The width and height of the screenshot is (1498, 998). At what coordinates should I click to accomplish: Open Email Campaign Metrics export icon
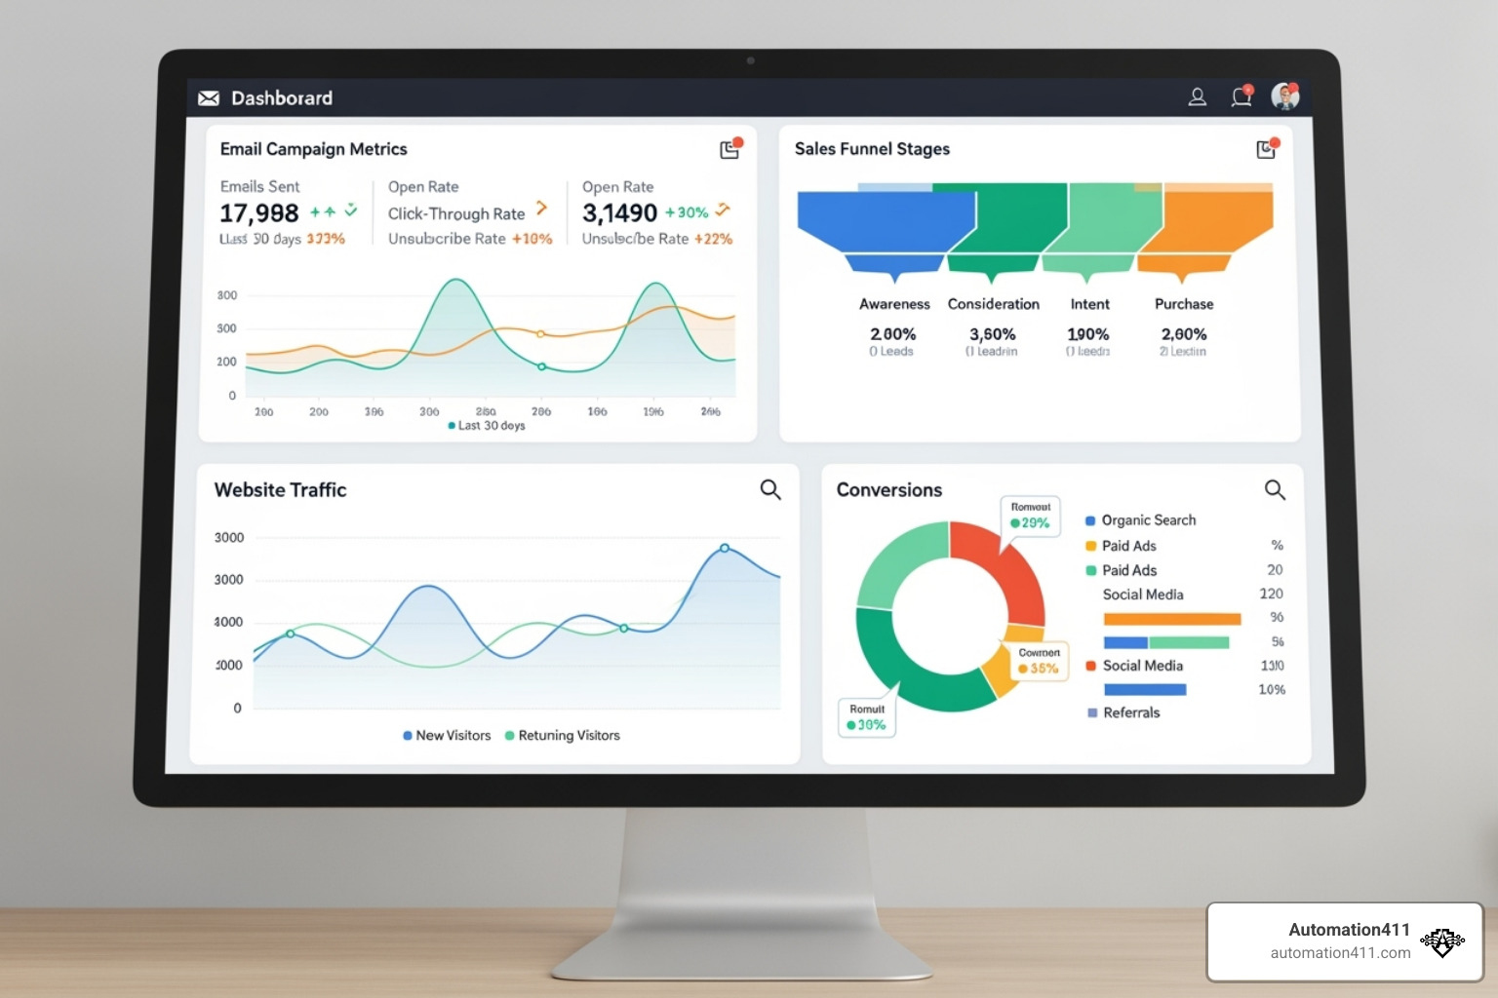[729, 149]
